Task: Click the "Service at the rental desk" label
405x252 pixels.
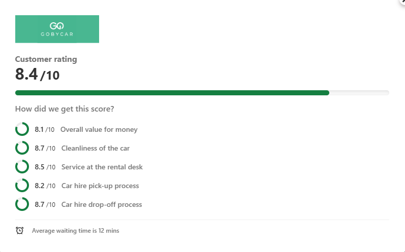Action: (x=102, y=167)
